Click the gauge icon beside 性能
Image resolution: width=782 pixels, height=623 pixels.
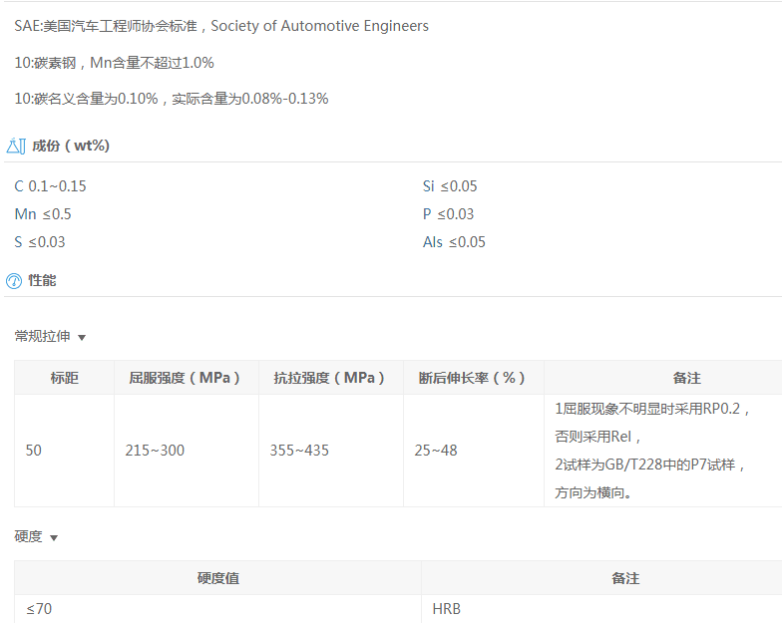tap(14, 281)
